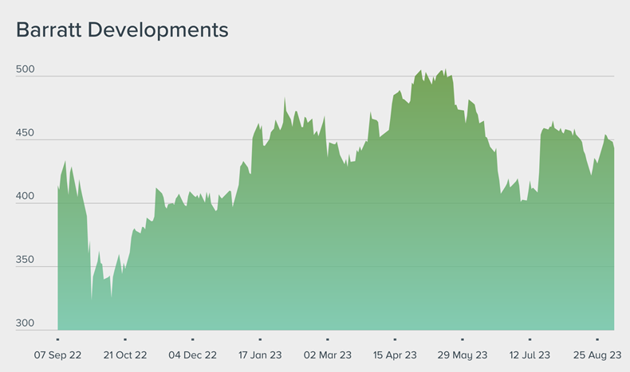Select the 29 May 23 date label
630x372 pixels.
click(x=463, y=354)
